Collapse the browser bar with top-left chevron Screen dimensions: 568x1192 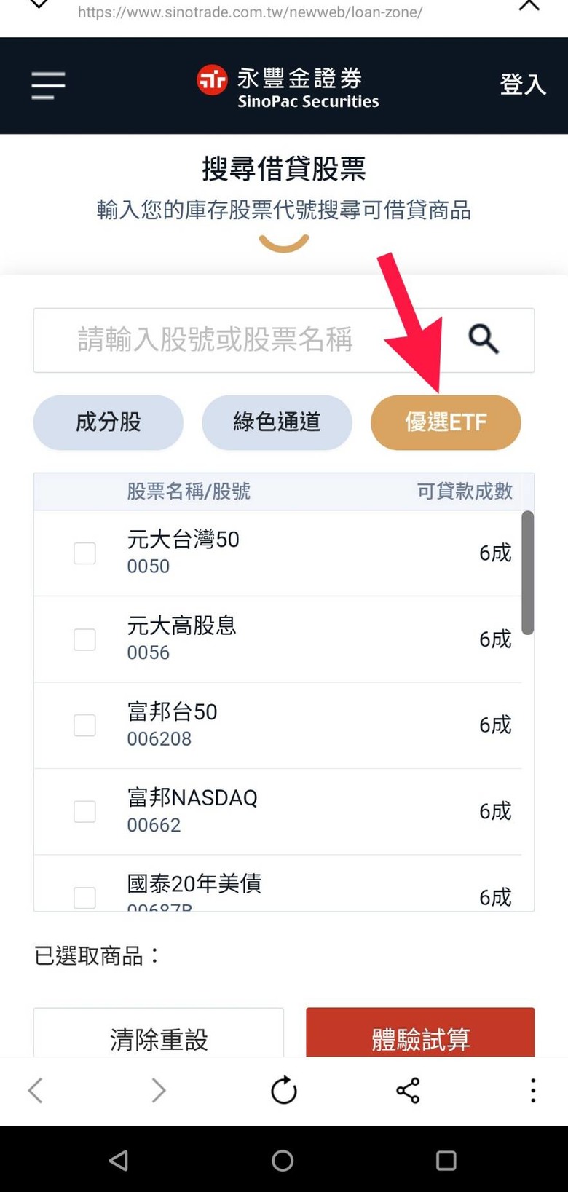click(39, 4)
